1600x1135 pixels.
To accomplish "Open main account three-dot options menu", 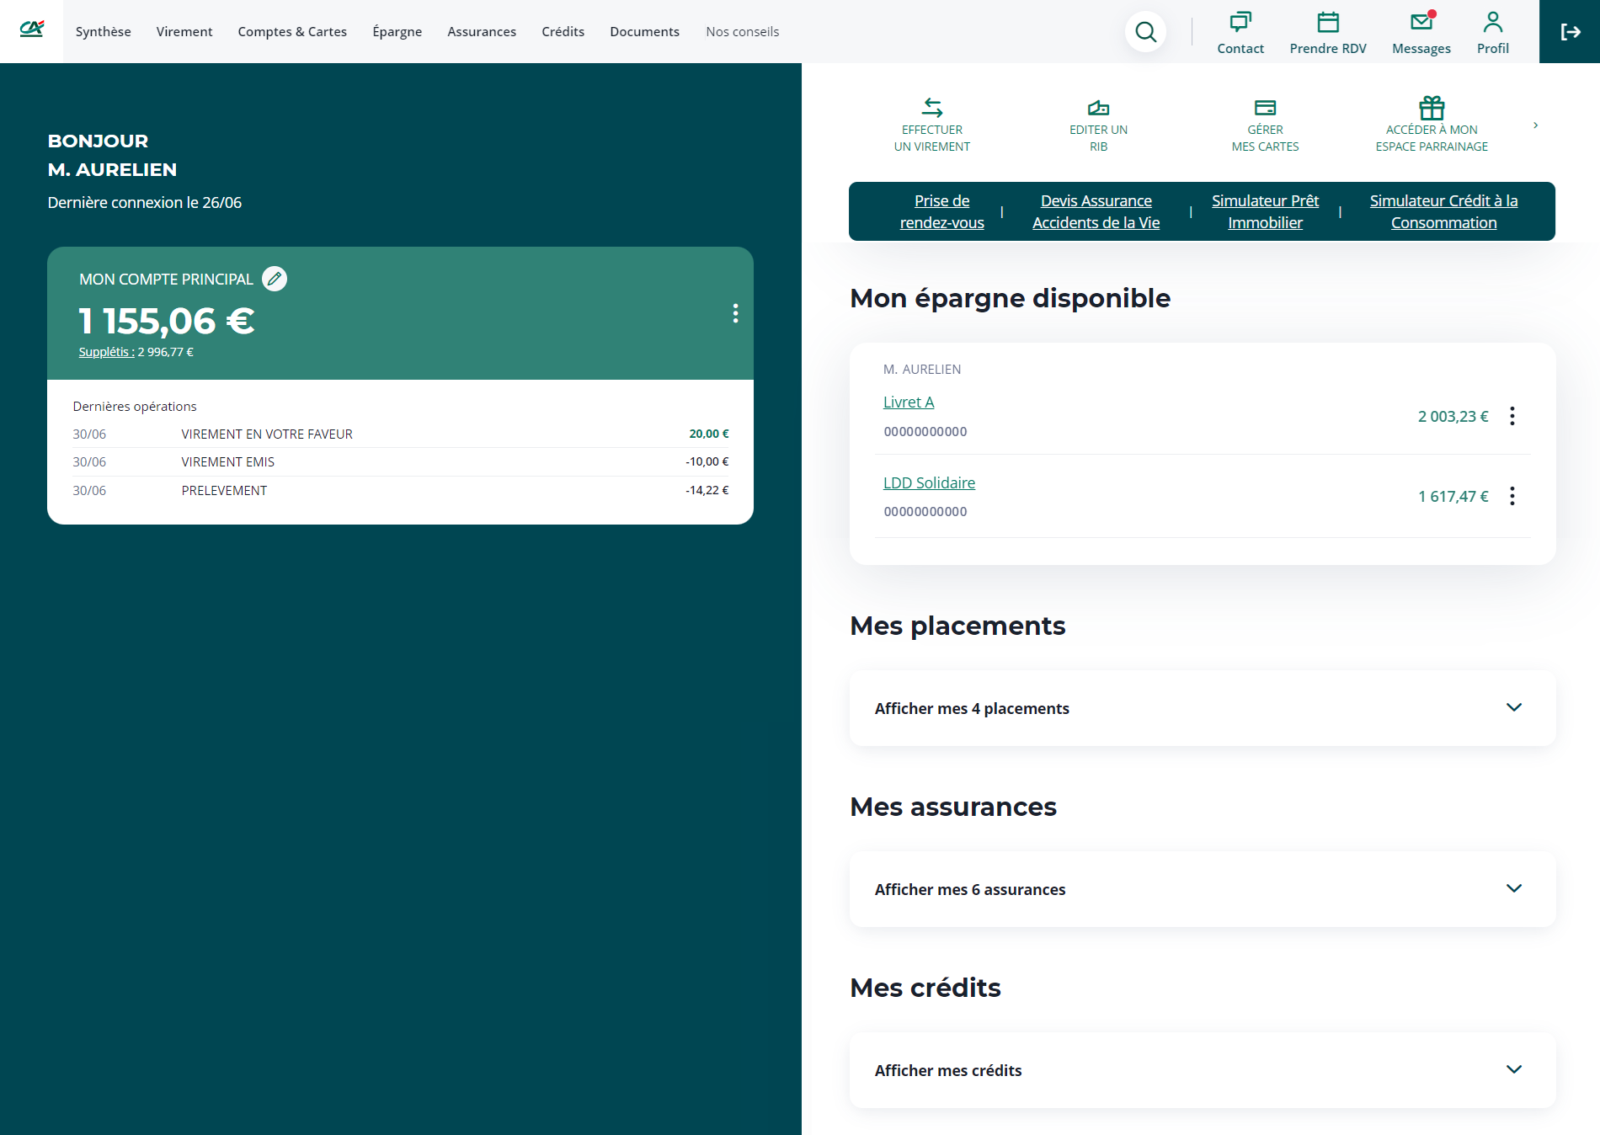I will (x=735, y=313).
